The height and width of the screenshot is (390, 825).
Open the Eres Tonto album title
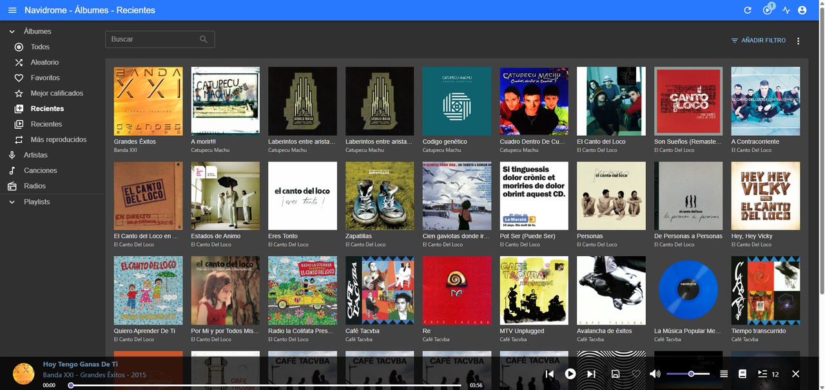[283, 236]
